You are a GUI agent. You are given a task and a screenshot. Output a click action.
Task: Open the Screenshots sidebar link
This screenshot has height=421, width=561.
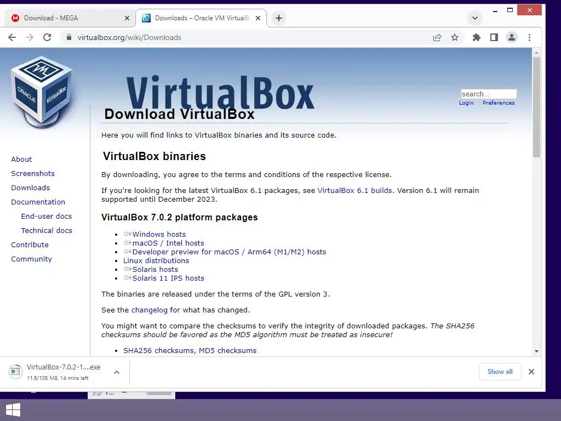[33, 174]
